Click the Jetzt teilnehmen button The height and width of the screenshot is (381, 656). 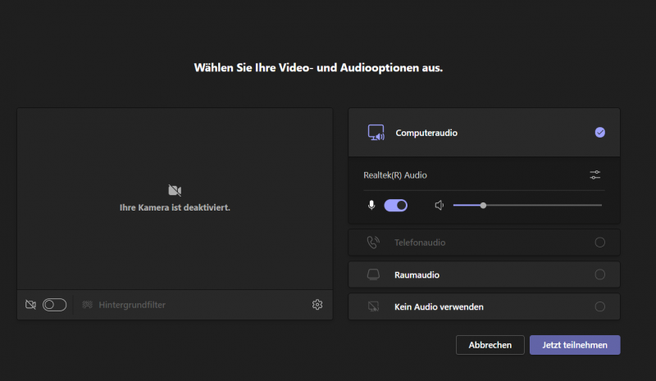click(x=575, y=345)
